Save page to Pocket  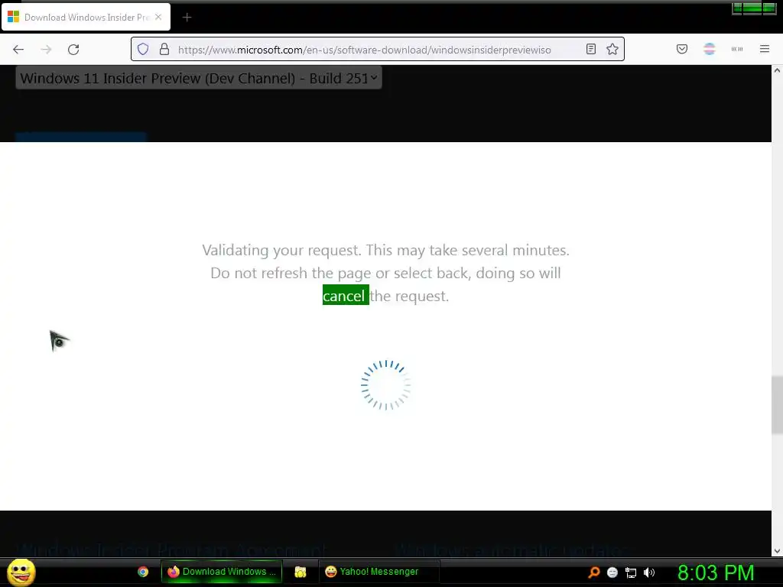pyautogui.click(x=682, y=49)
